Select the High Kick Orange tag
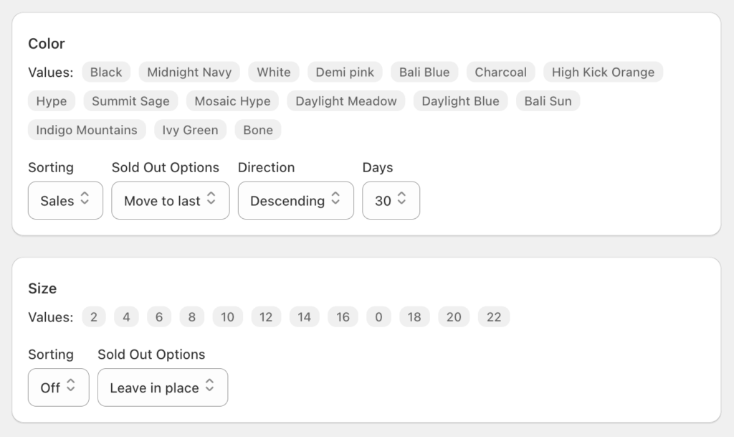This screenshot has height=437, width=734. tap(603, 72)
